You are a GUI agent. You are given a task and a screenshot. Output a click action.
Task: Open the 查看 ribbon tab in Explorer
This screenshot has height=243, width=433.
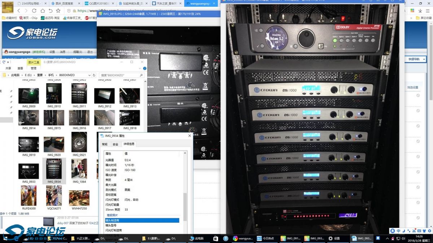point(20,68)
